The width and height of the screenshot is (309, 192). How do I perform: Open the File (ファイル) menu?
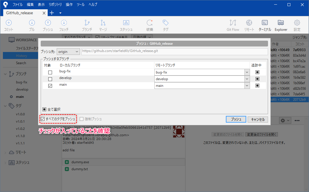18,5
